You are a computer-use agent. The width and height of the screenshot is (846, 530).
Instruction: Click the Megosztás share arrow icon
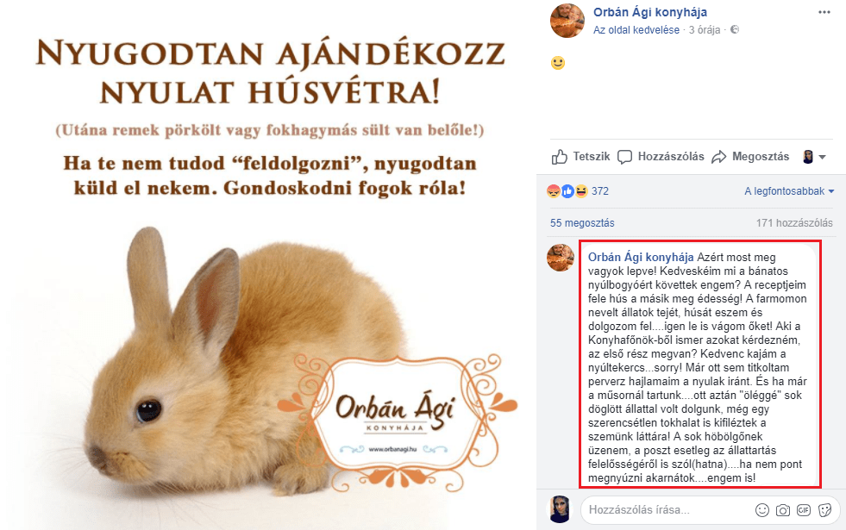coord(718,157)
